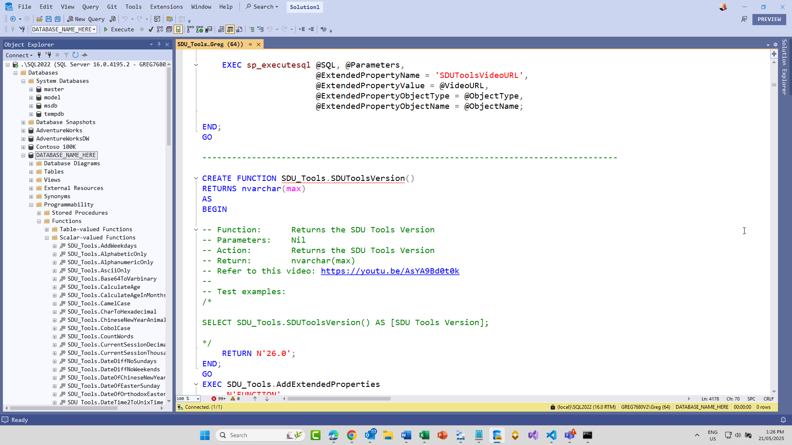This screenshot has width=792, height=445.
Task: Expand the AdventureWorks database node
Action: coord(24,131)
